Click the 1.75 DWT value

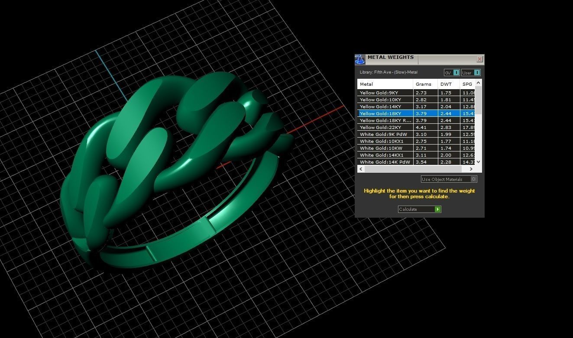pyautogui.click(x=446, y=93)
